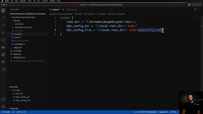203x114 pixels.
Task: Open the Accounts icon in the activity bar
Action: pyautogui.click(x=3, y=99)
